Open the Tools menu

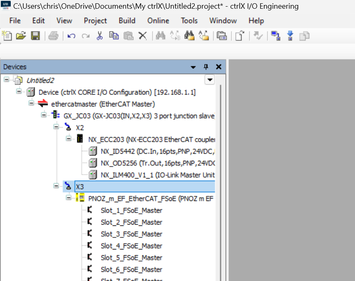(189, 21)
